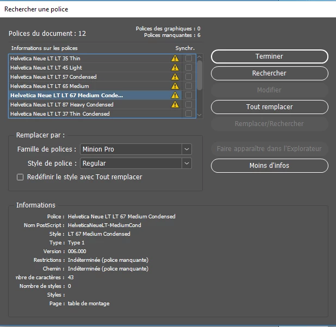Toggle sync checkbox for 45 Light font
Viewport: 336px width, 327px height.
[189, 67]
